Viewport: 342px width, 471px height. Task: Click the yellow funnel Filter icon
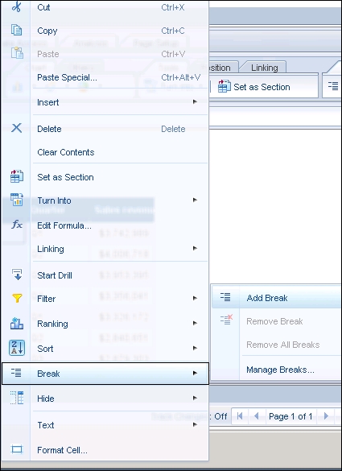click(17, 298)
